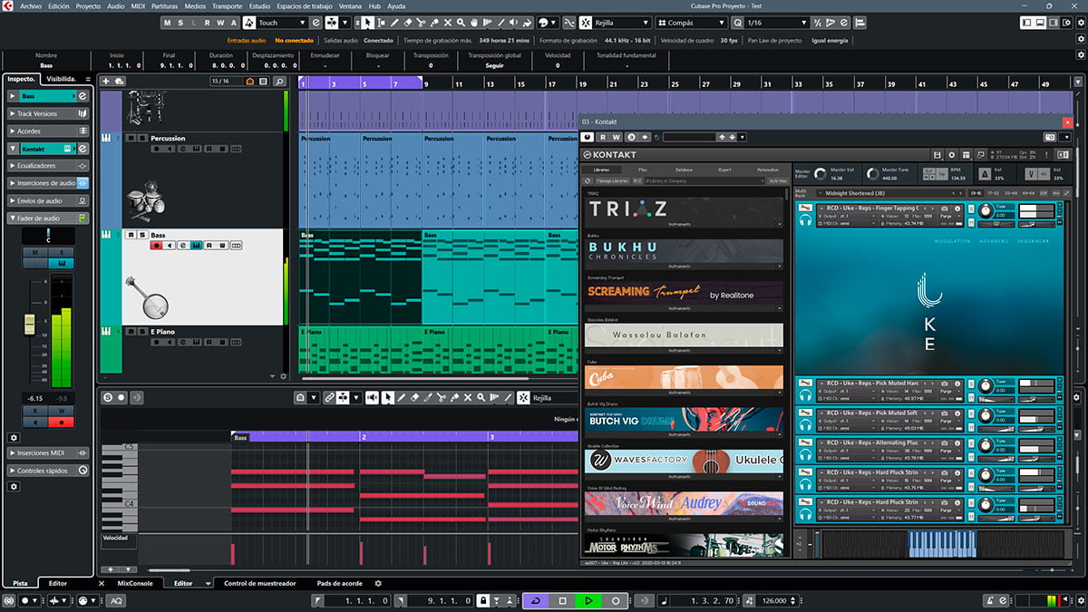The height and width of the screenshot is (612, 1088).
Task: Mute the Percussion track
Action: click(x=131, y=139)
